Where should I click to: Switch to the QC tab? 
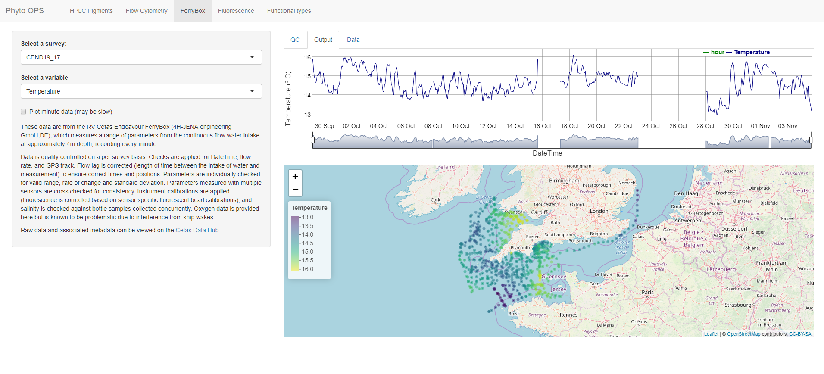295,40
